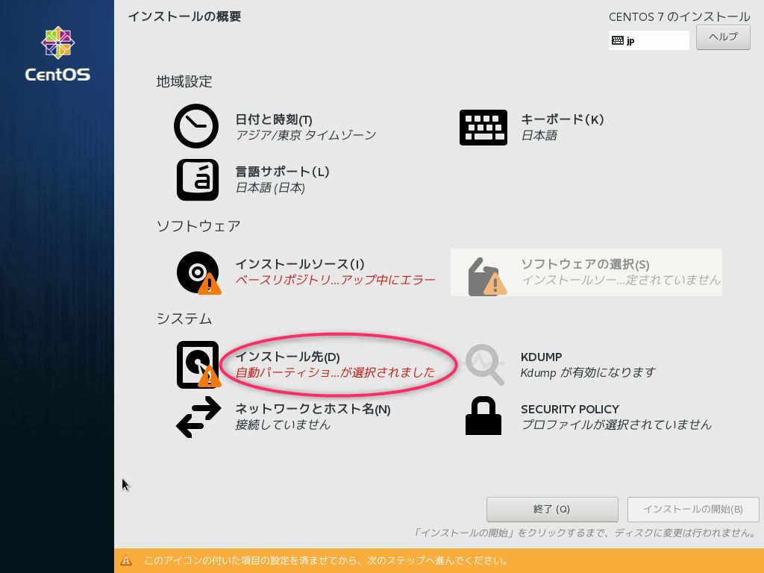Click プロファイルが選択されていません status text
Image resolution: width=764 pixels, height=573 pixels.
click(616, 425)
